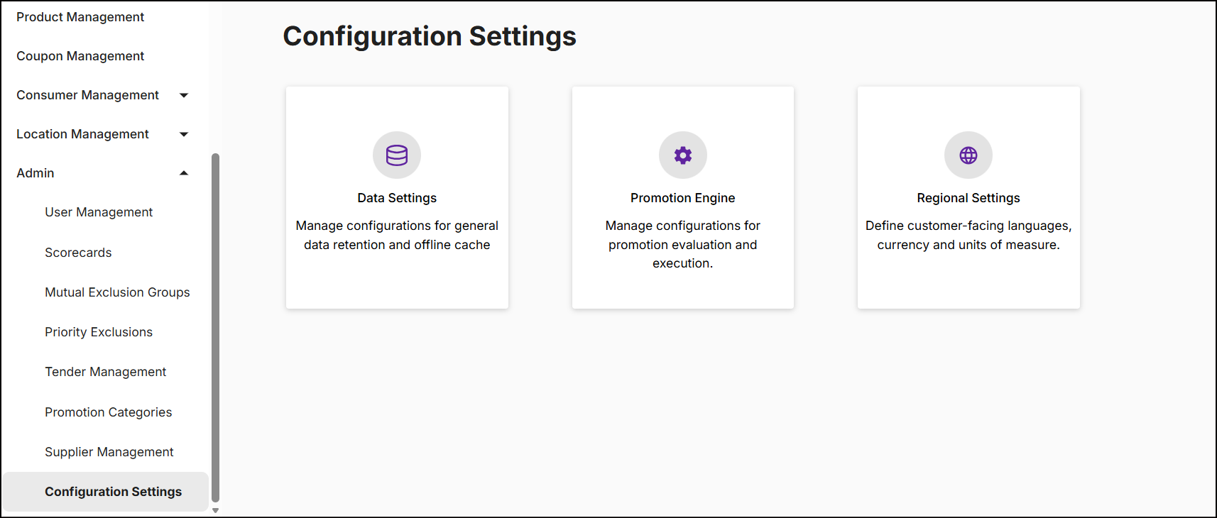The image size is (1217, 518).
Task: Expand the Consumer Management section
Action: tap(184, 94)
